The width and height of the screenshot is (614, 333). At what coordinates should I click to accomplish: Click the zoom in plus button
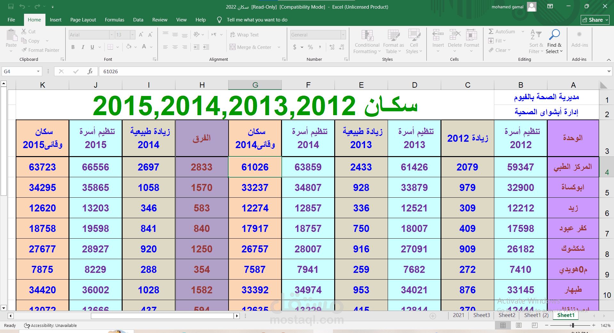pos(594,325)
